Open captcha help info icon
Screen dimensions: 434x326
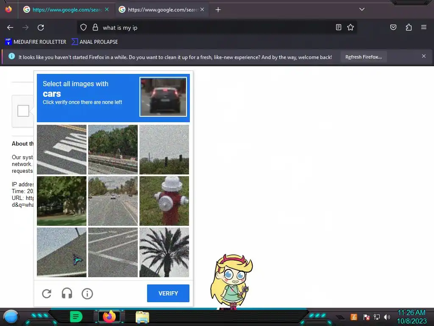pos(87,294)
